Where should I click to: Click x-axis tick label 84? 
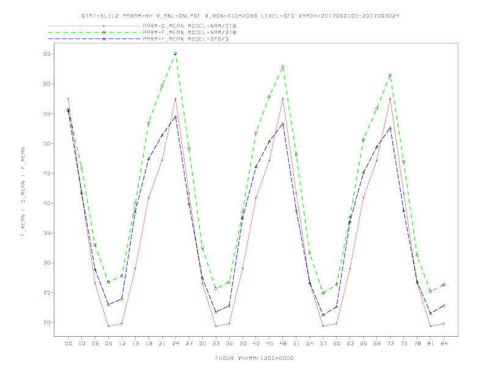coord(444,343)
